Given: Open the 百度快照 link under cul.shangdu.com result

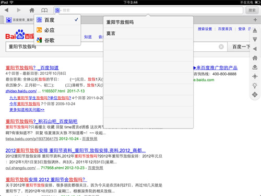Looking at the screenshot, I should [x=96, y=168].
